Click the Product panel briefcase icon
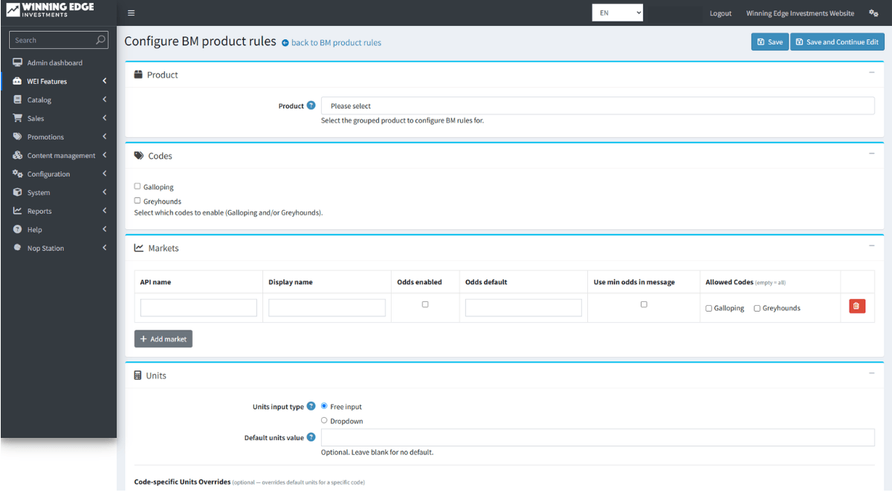Image resolution: width=892 pixels, height=501 pixels. pos(138,74)
